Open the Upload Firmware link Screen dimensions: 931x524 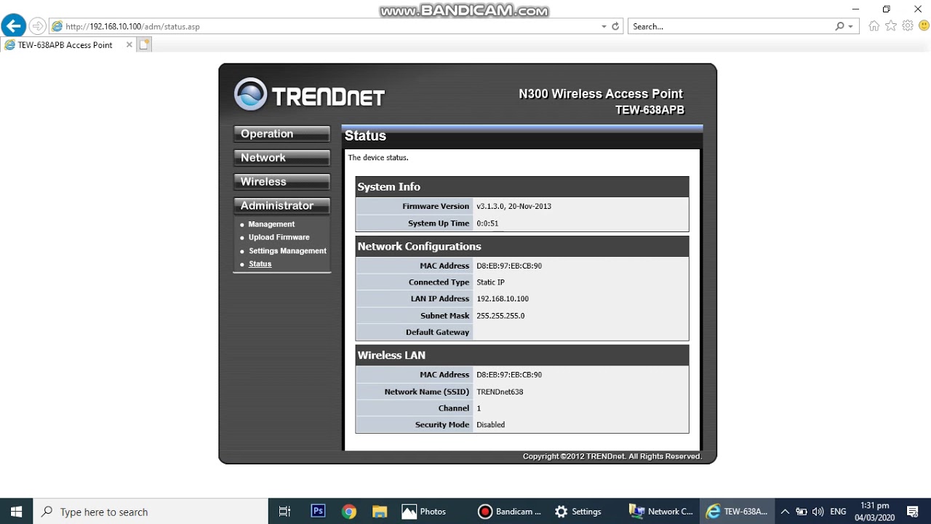279,237
